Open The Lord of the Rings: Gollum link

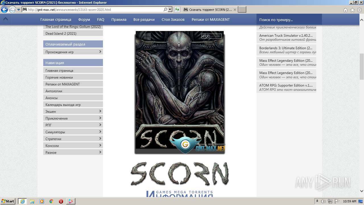(73, 27)
